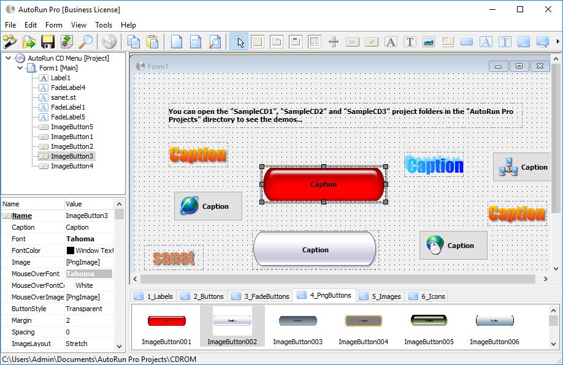Click the CD disc burn icon
This screenshot has height=365, width=563.
coord(109,42)
